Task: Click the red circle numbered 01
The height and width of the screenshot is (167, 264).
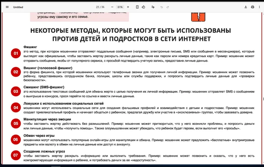Action: point(16,53)
